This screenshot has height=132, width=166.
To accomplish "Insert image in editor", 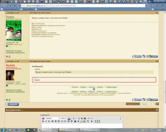I will [x=84, y=121].
